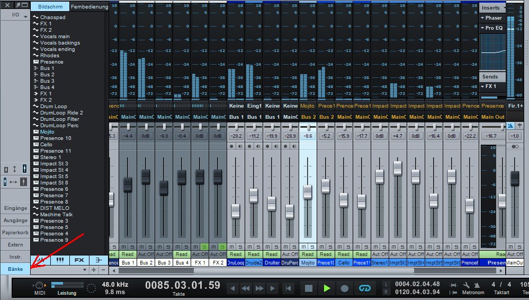Open the Eingänge panel
This screenshot has height=300, width=529.
click(15, 208)
